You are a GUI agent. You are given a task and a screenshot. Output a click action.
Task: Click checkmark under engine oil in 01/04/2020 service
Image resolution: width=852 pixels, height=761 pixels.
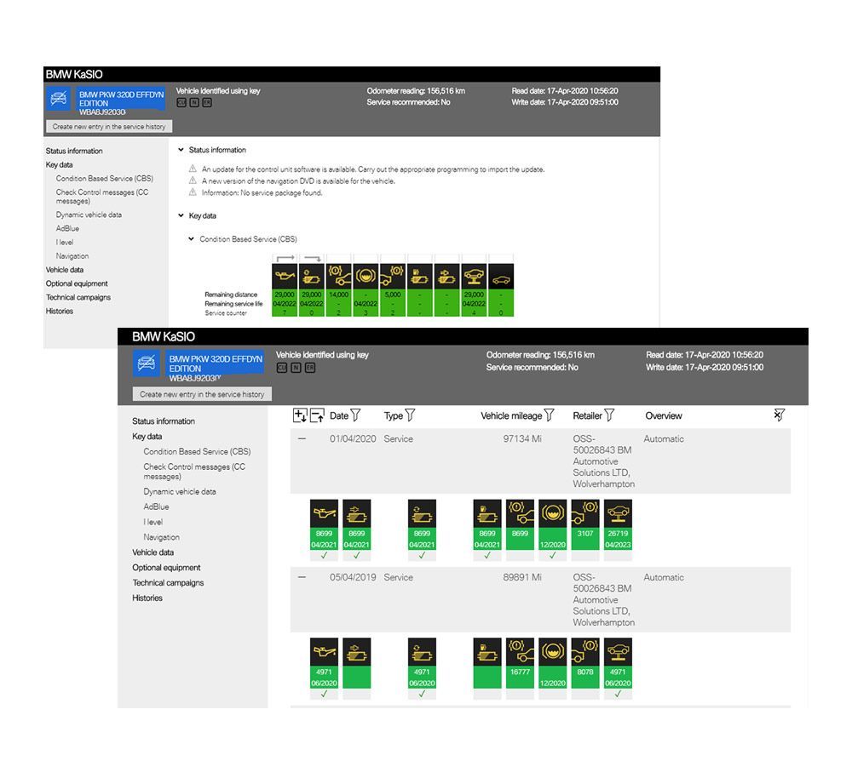point(324,555)
